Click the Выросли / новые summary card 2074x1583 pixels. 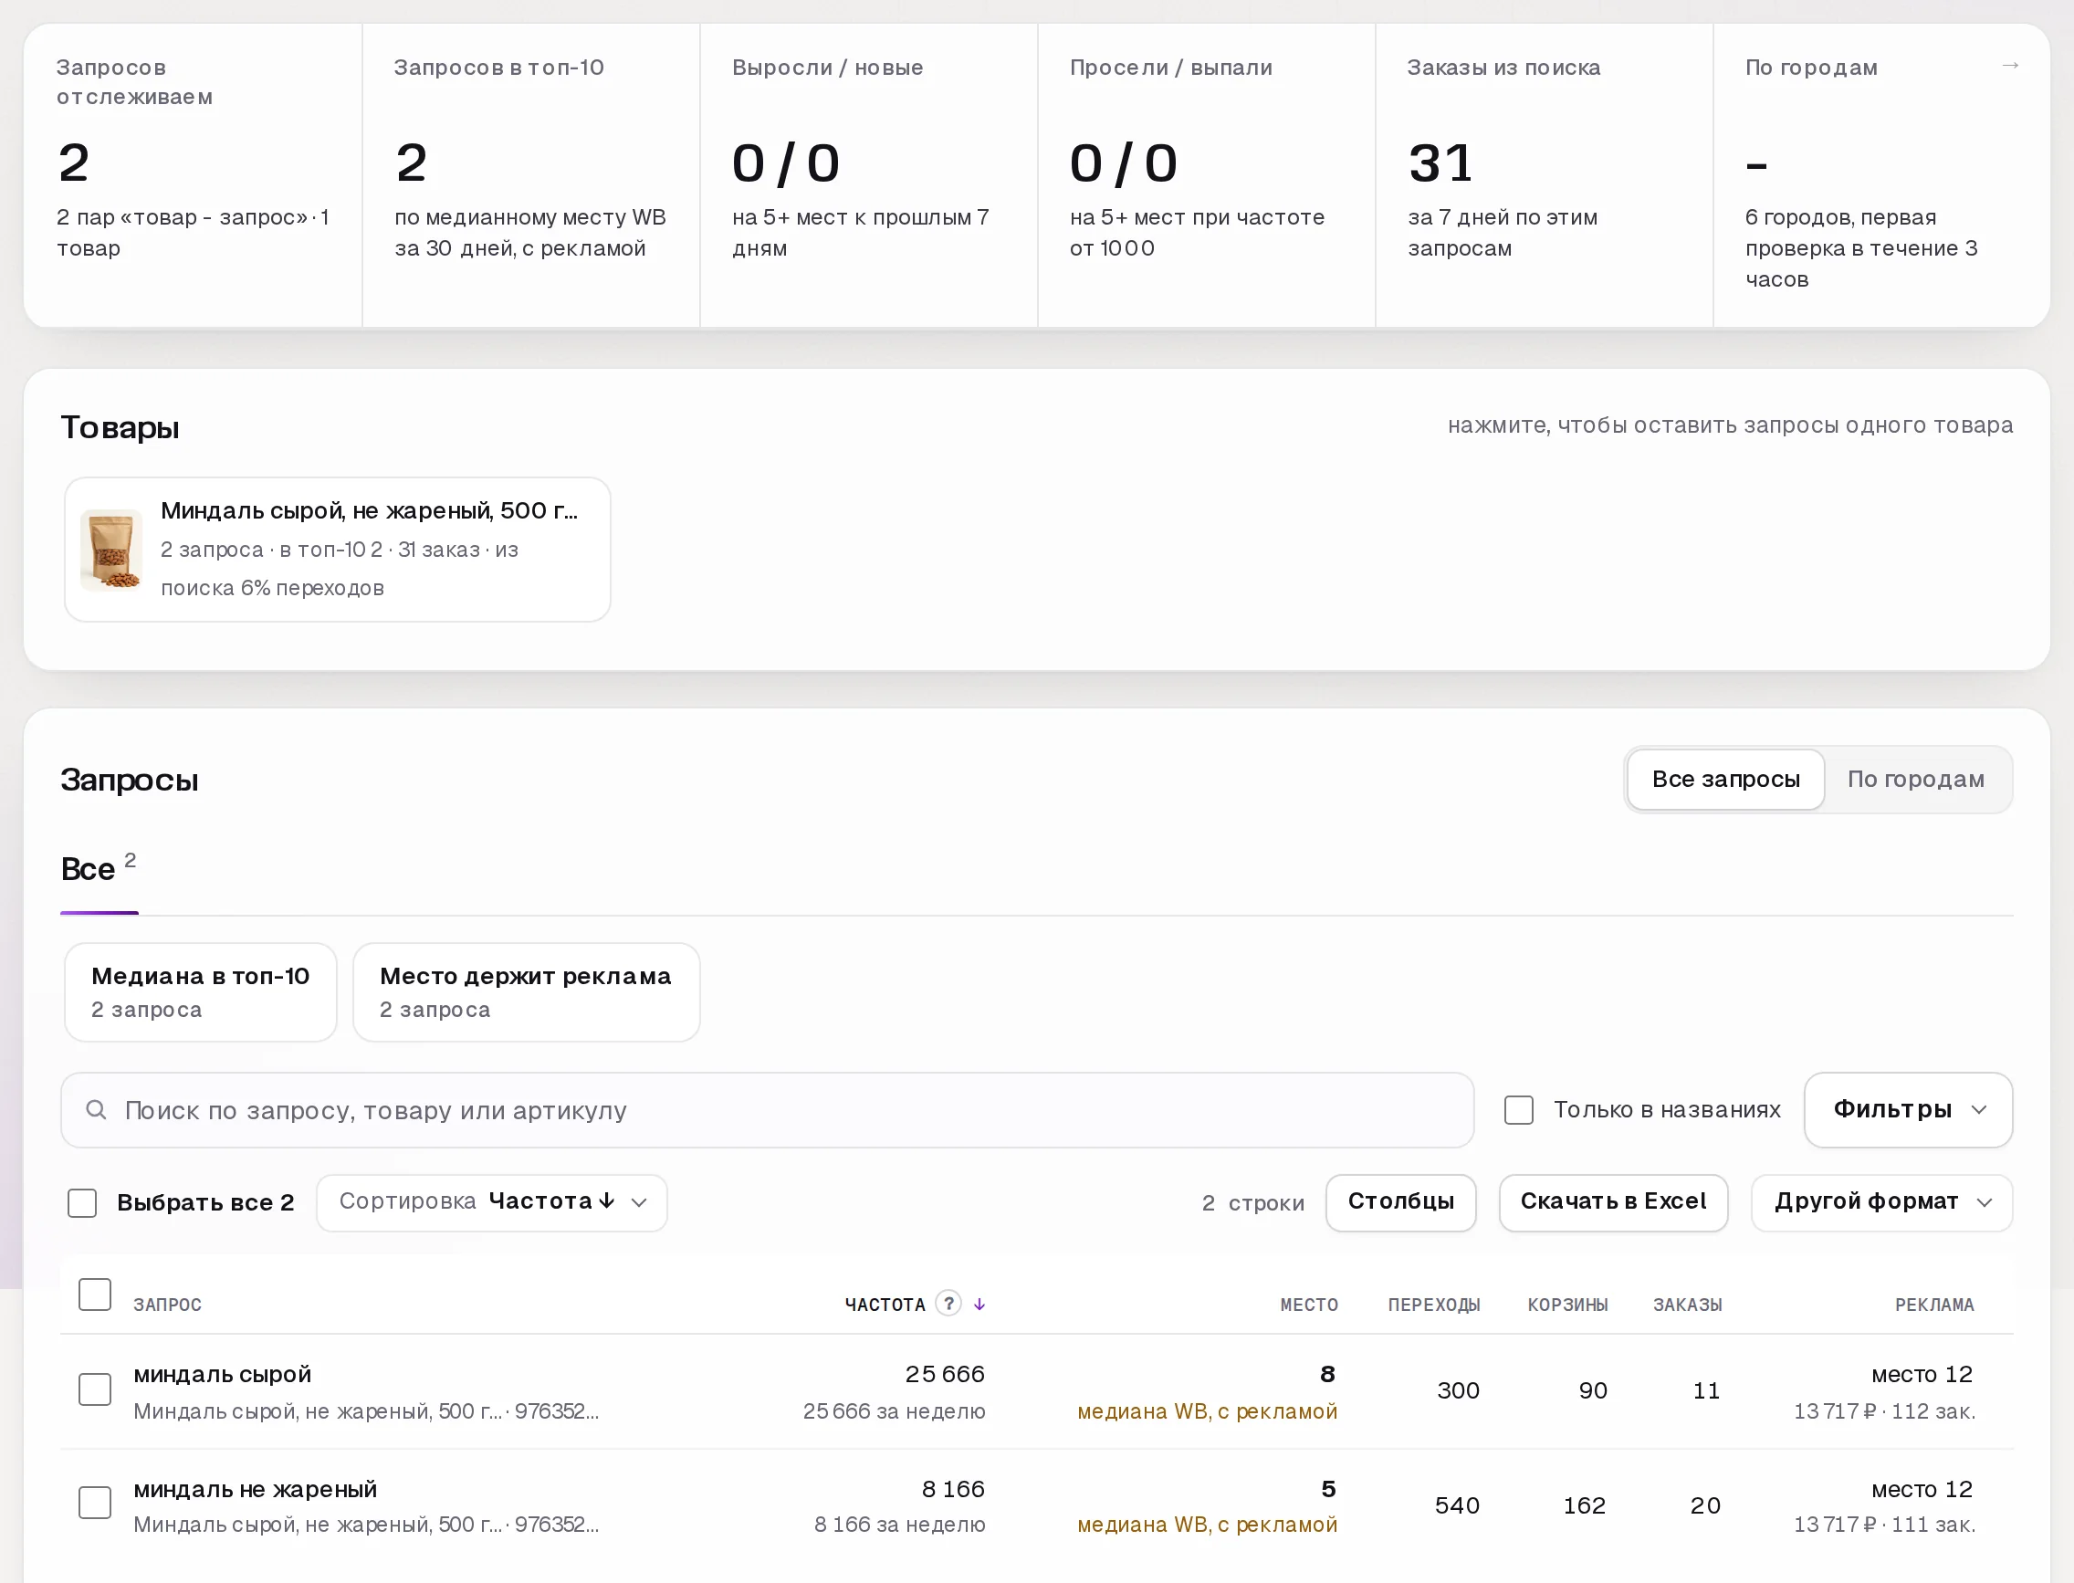click(x=868, y=175)
